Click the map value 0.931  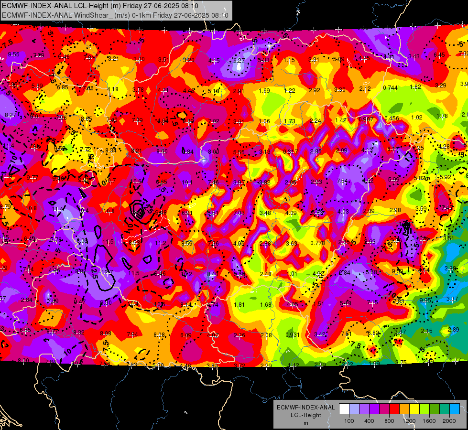[293, 335]
